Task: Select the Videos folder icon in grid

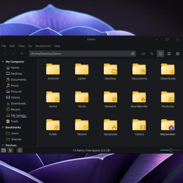Action: tap(139, 125)
